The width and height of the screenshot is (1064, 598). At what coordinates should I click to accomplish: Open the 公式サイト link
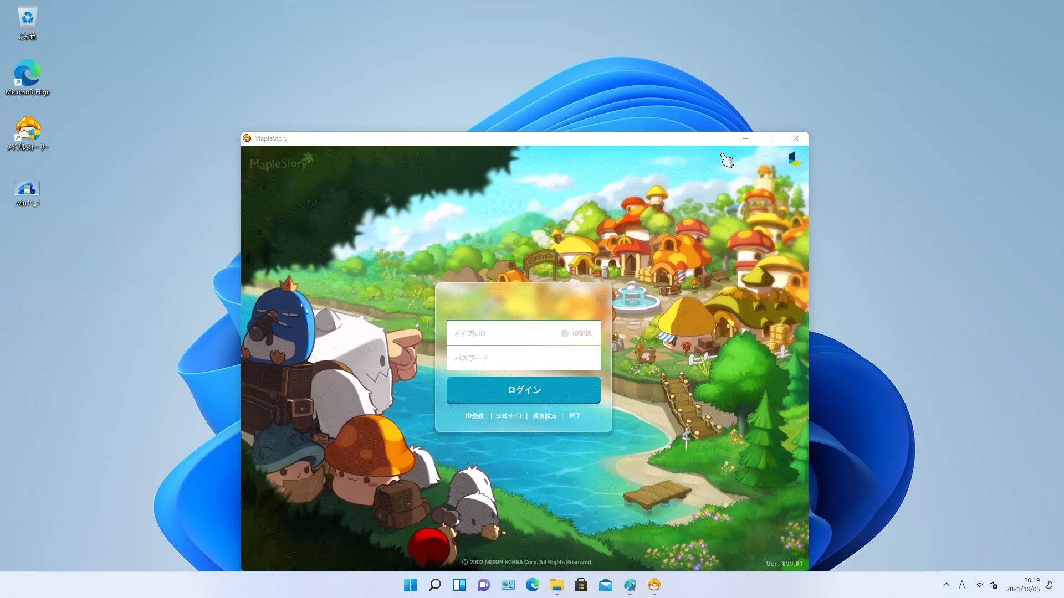point(509,416)
